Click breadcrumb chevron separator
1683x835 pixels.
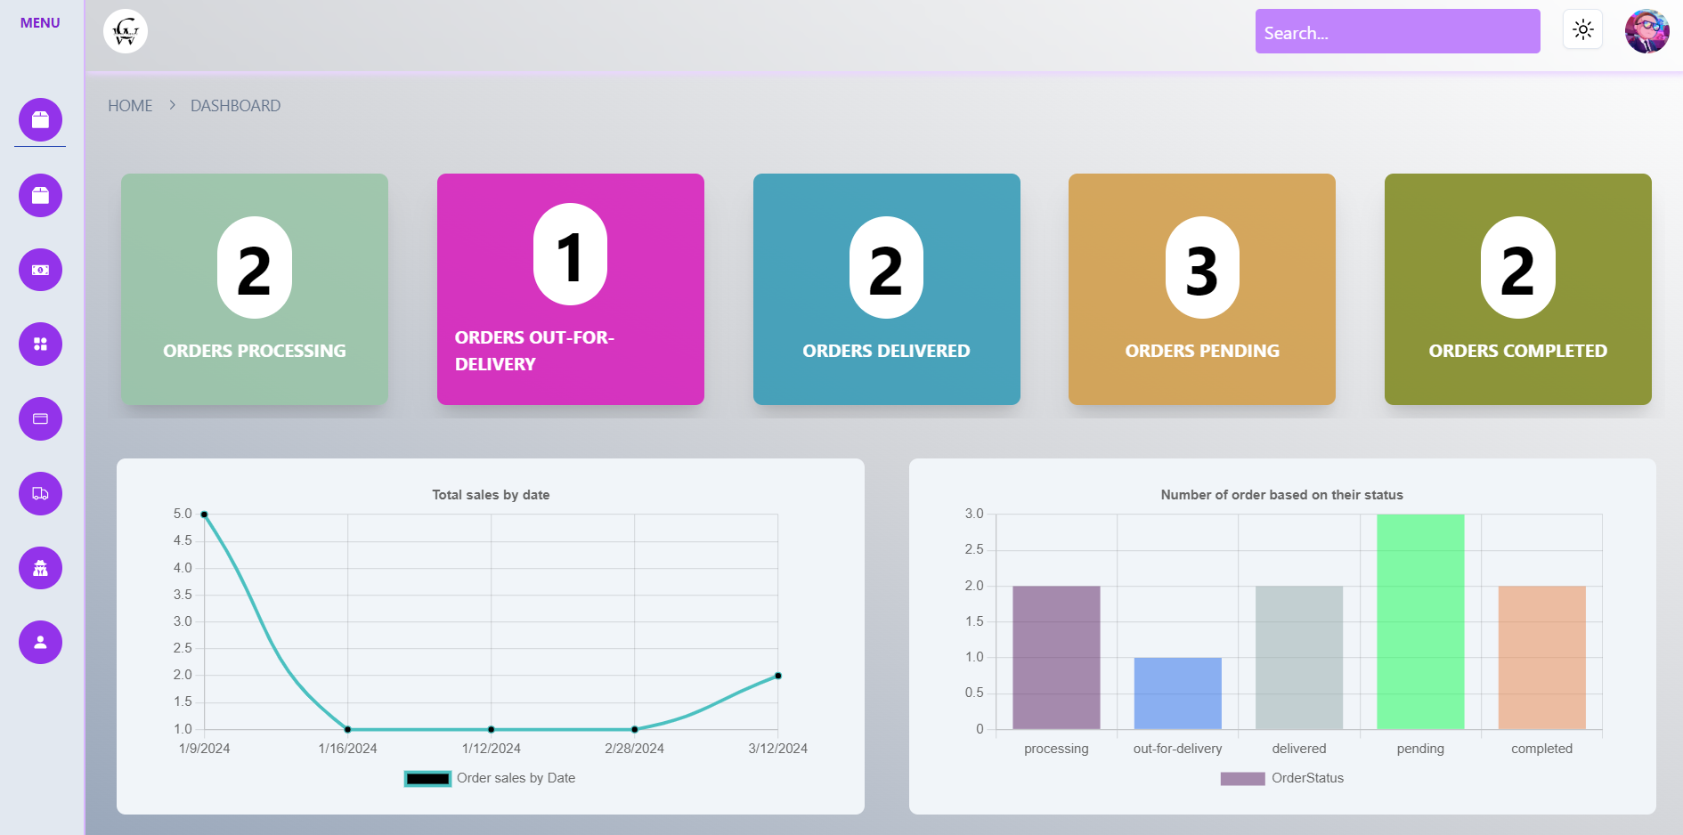[x=172, y=105]
